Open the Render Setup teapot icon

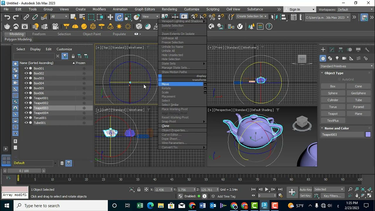7,27
